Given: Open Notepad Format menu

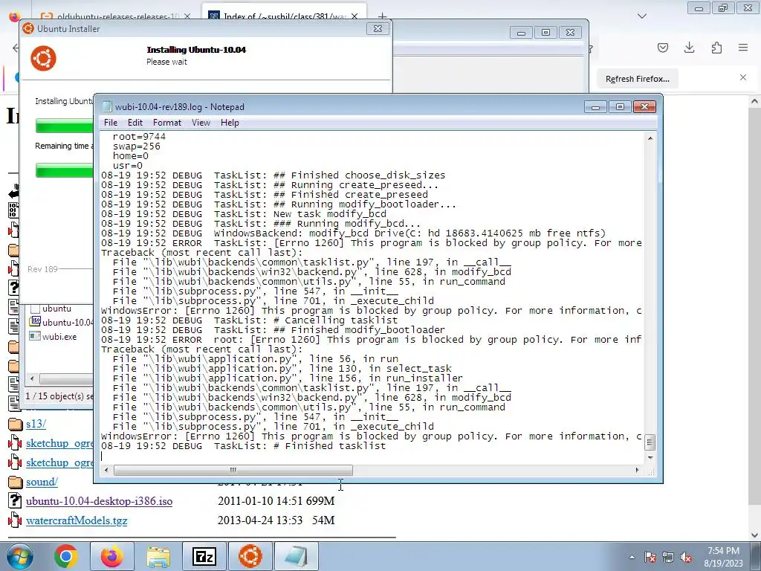Looking at the screenshot, I should click(167, 123).
